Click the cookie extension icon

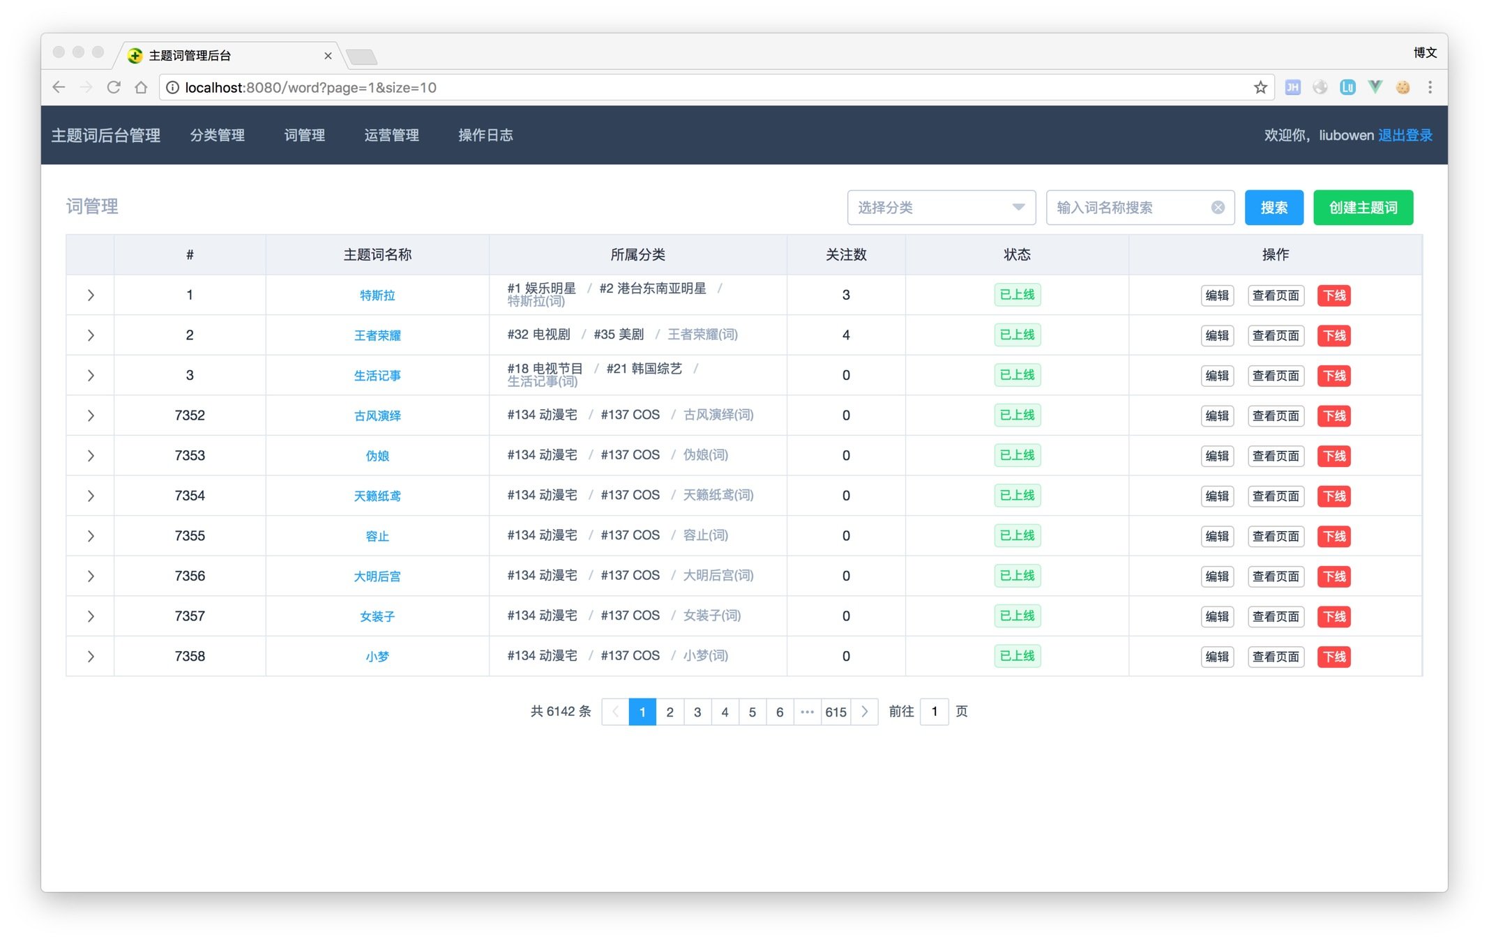tap(1403, 87)
